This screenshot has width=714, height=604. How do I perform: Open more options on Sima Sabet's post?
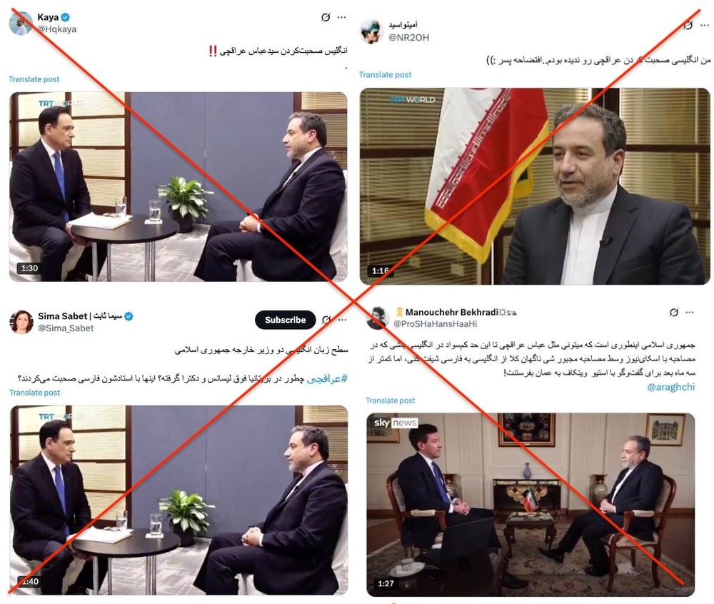point(343,320)
